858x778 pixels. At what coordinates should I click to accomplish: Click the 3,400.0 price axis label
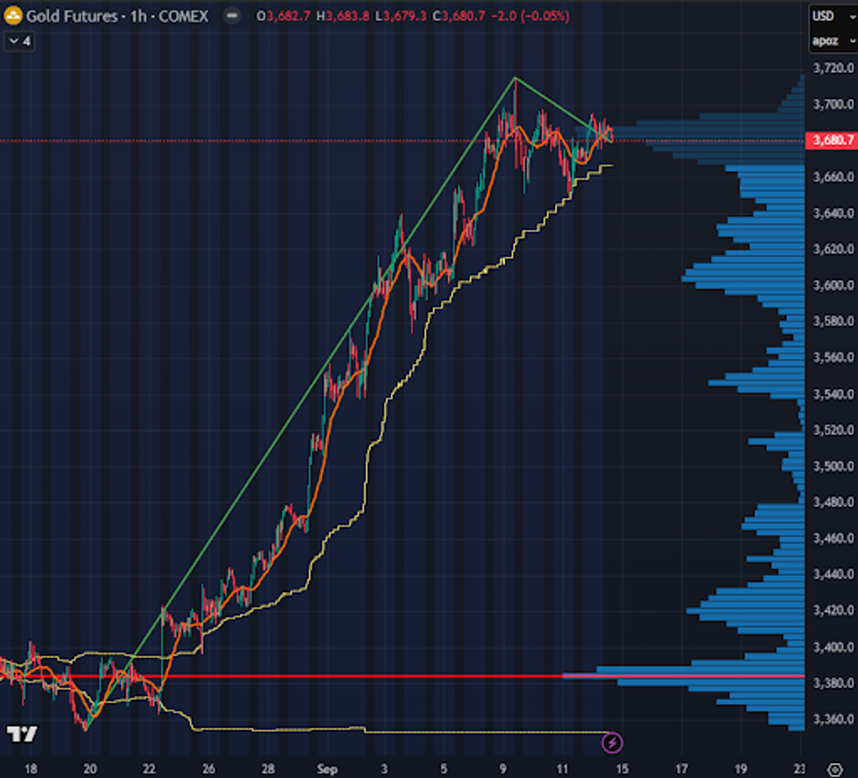coord(833,647)
